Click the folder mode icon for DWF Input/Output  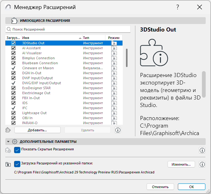click(114, 78)
